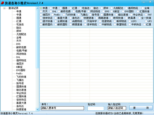Choose 新邦物流 radio option
Image resolution: width=154 pixels, height=115 pixels.
click(115, 21)
